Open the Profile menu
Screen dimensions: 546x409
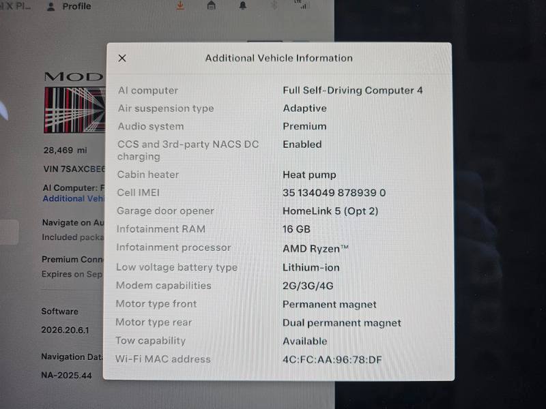69,6
